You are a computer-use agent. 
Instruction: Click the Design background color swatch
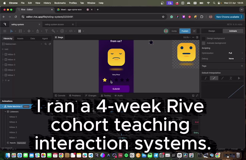point(204,38)
